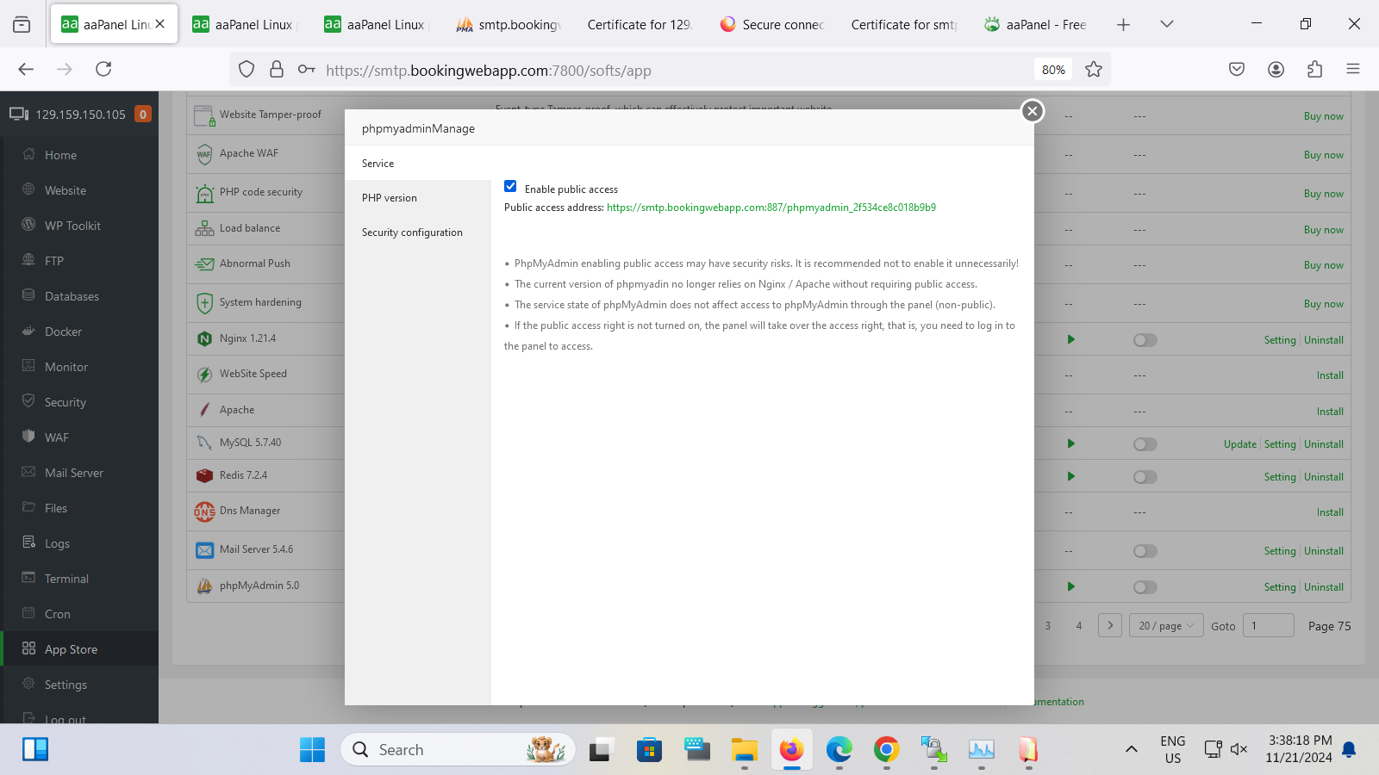Click the Mail Server 5.4.6 envelope icon
This screenshot has height=775, width=1379.
coord(204,550)
